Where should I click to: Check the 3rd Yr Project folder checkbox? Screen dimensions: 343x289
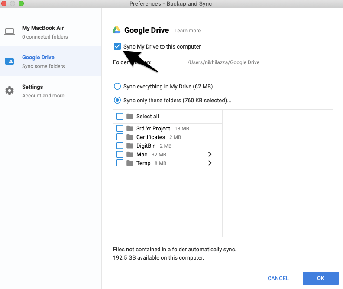click(120, 128)
